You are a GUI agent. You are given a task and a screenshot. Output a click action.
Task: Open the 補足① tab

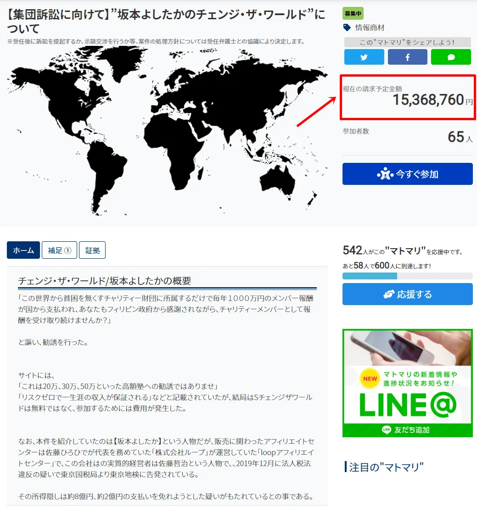click(60, 250)
